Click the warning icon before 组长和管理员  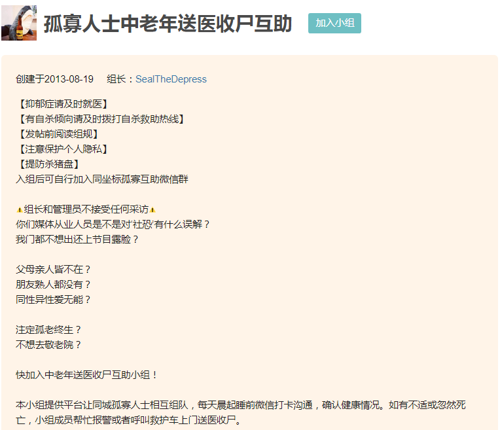(x=20, y=210)
